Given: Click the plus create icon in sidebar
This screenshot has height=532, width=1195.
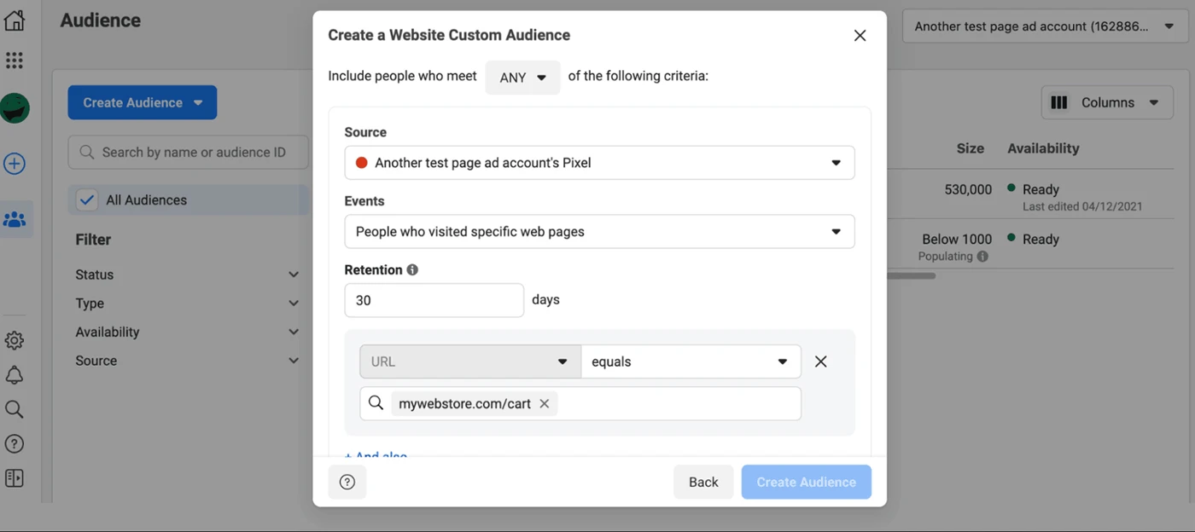Looking at the screenshot, I should pos(15,164).
